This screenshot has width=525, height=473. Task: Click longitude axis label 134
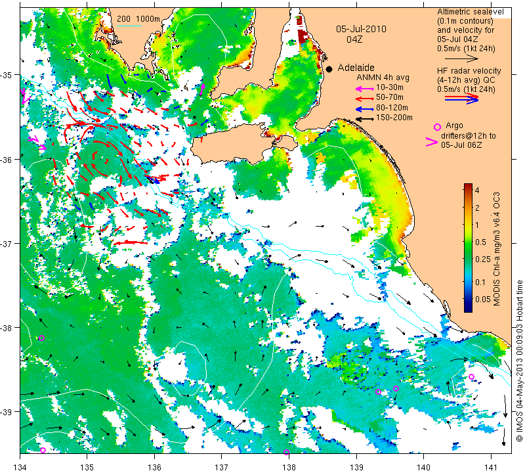[x=20, y=466]
